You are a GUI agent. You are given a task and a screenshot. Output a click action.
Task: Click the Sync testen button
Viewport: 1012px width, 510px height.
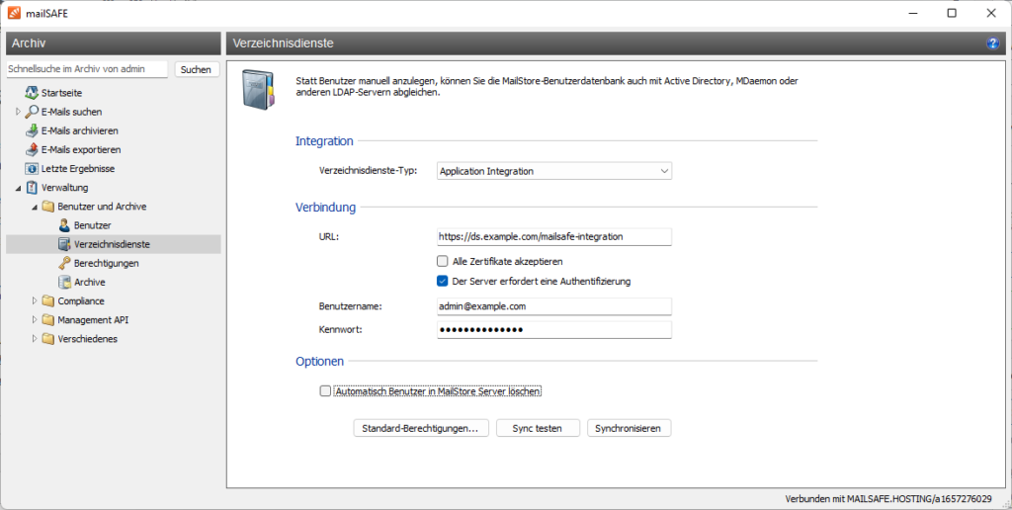click(536, 428)
